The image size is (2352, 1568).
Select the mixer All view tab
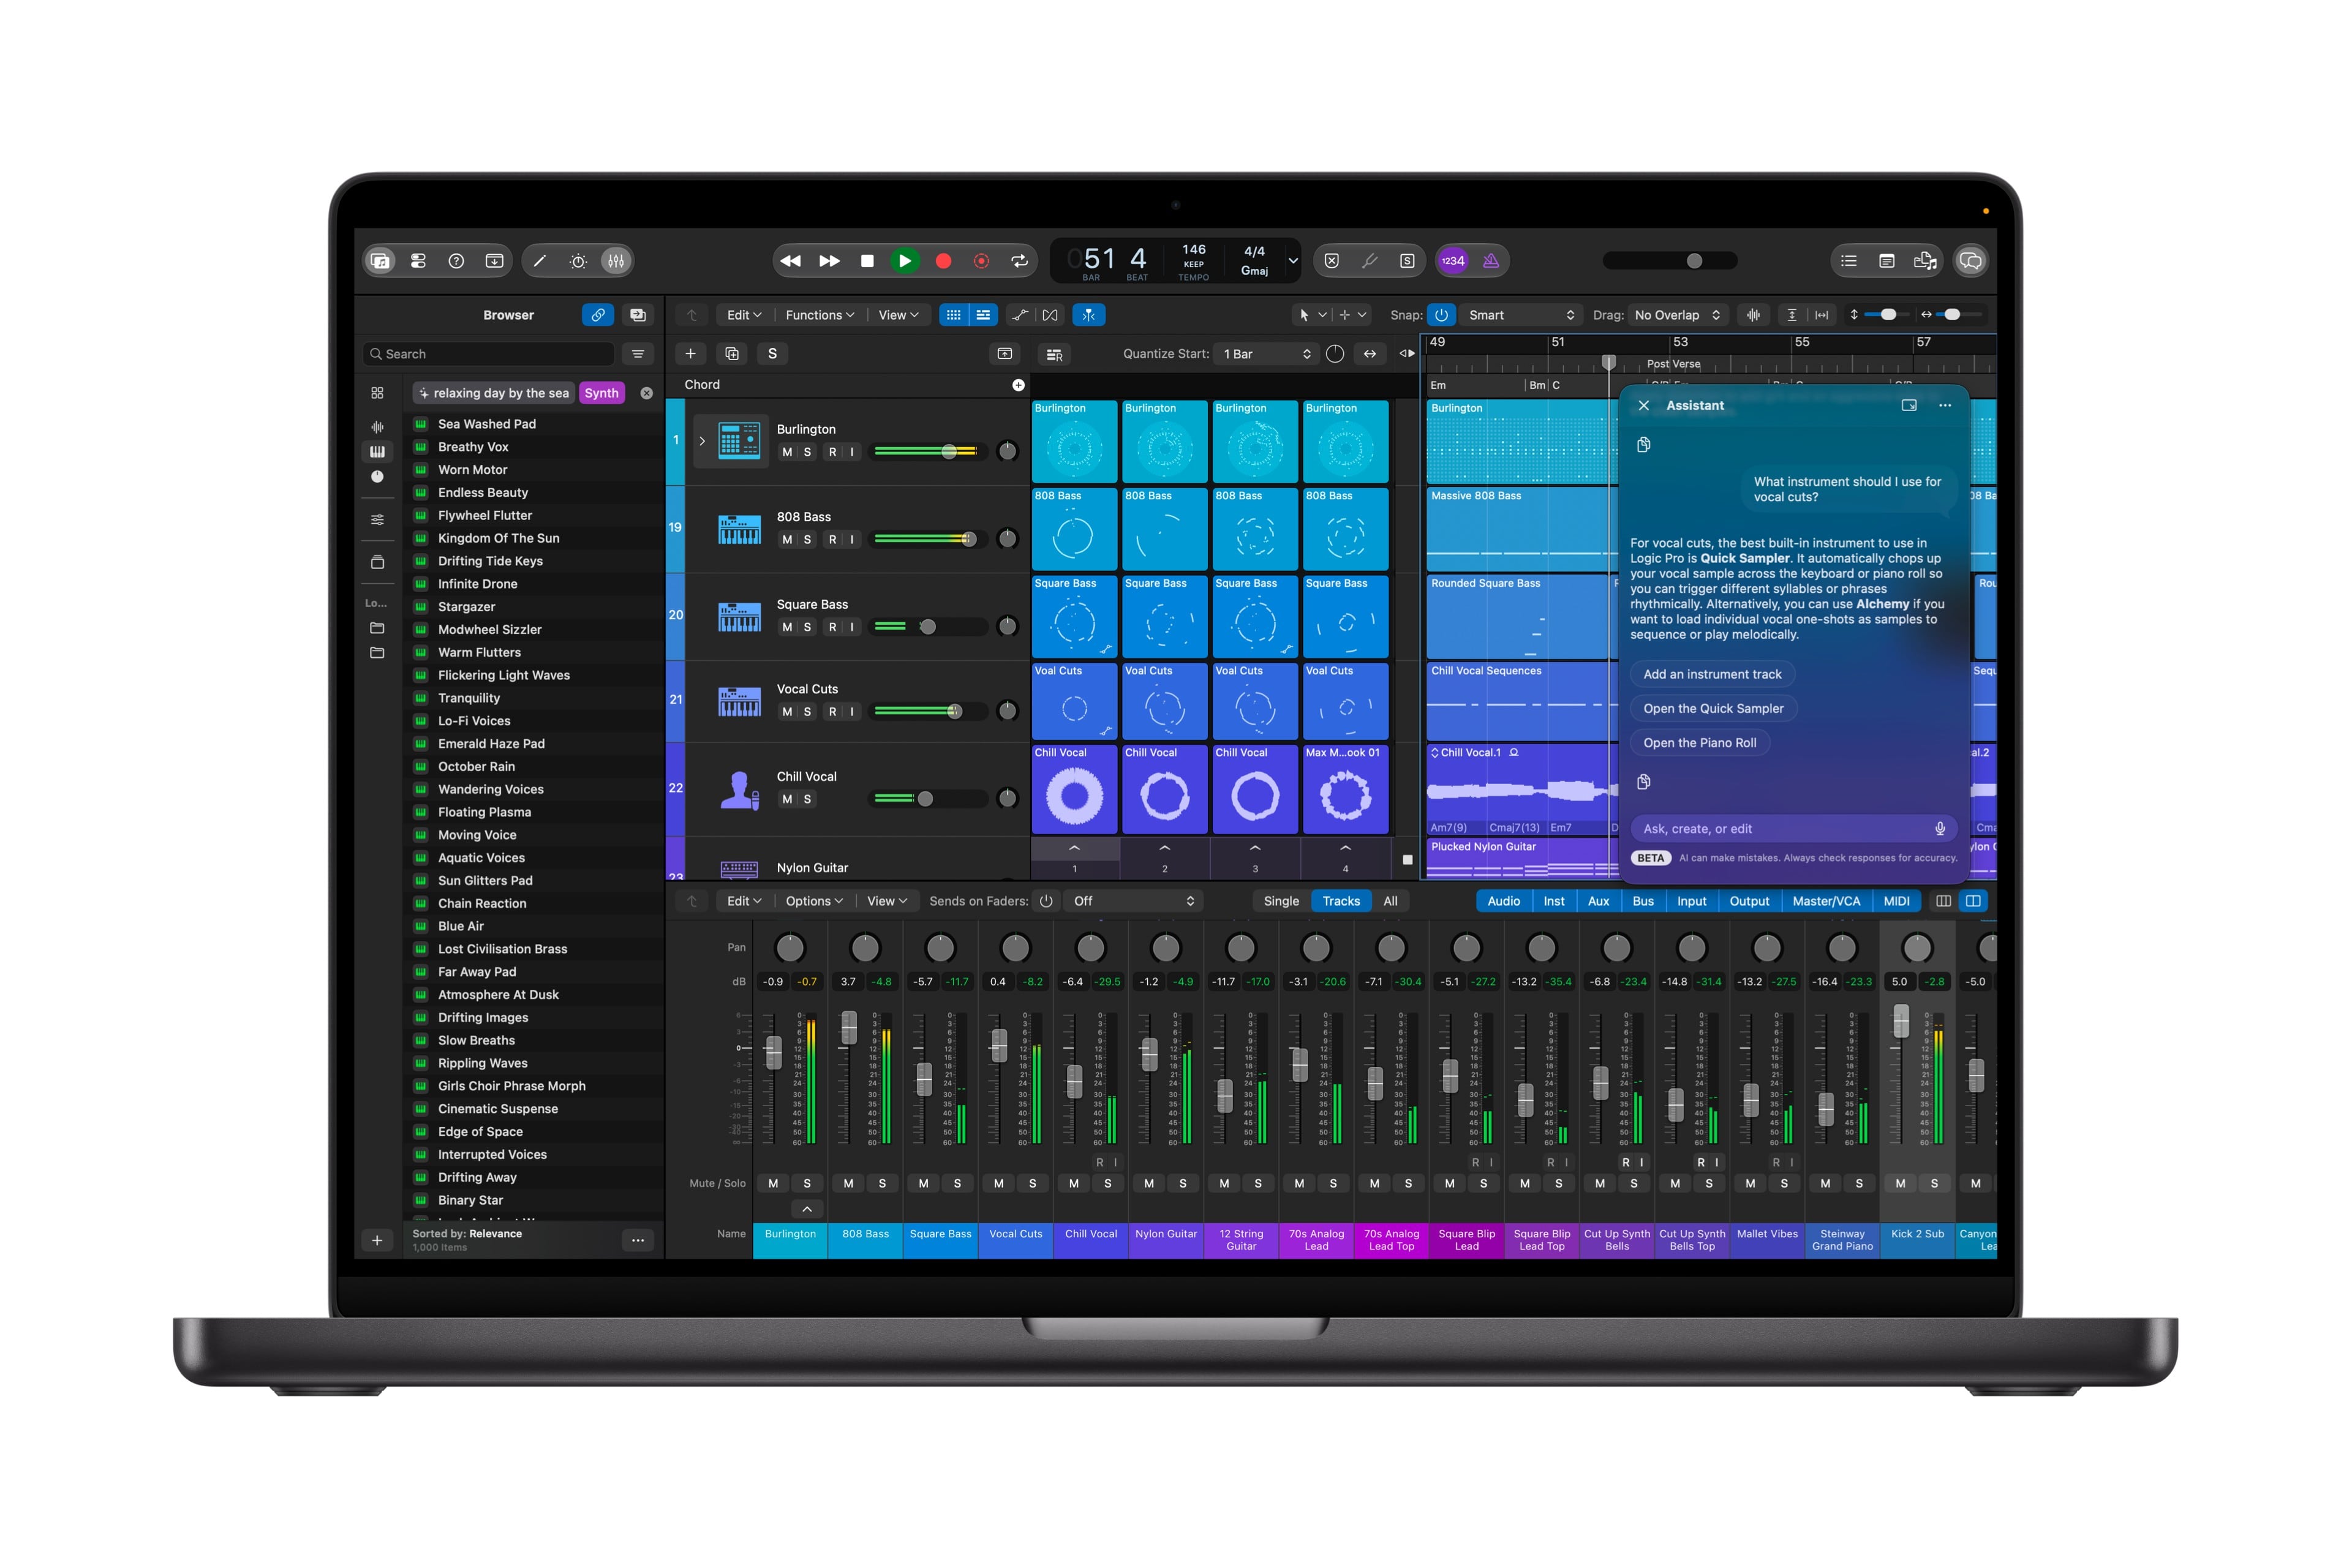pos(1390,901)
